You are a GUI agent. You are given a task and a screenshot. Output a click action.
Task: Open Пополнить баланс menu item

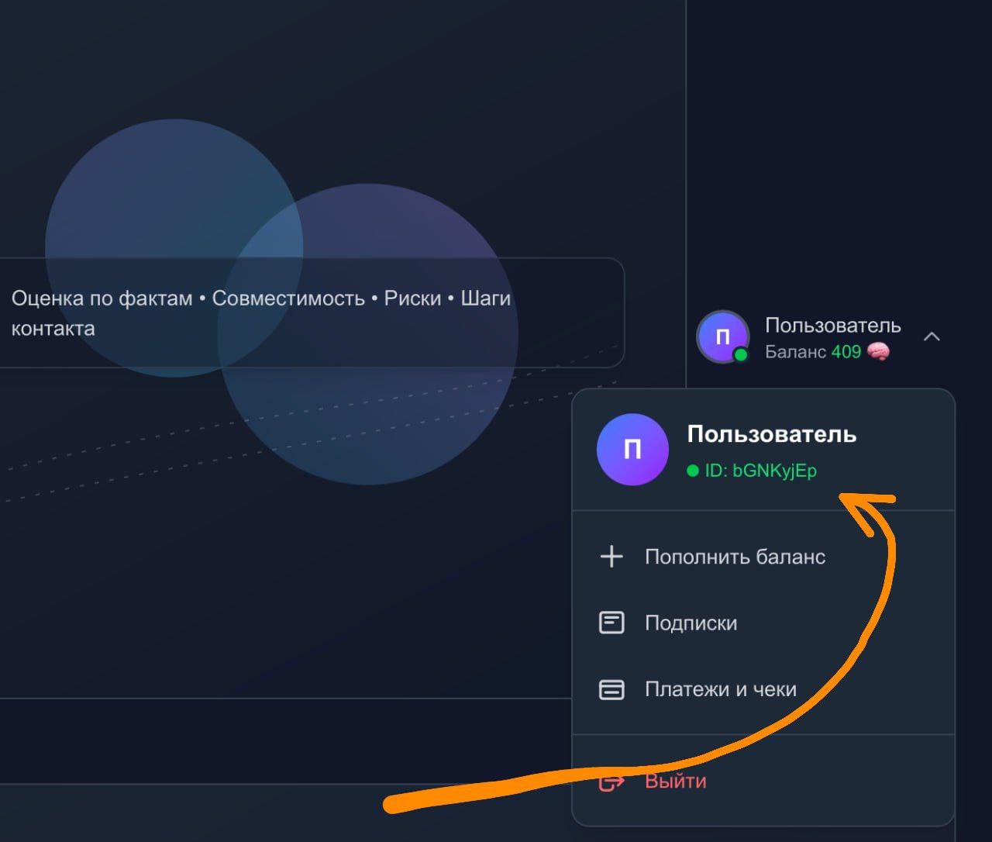[x=735, y=557]
